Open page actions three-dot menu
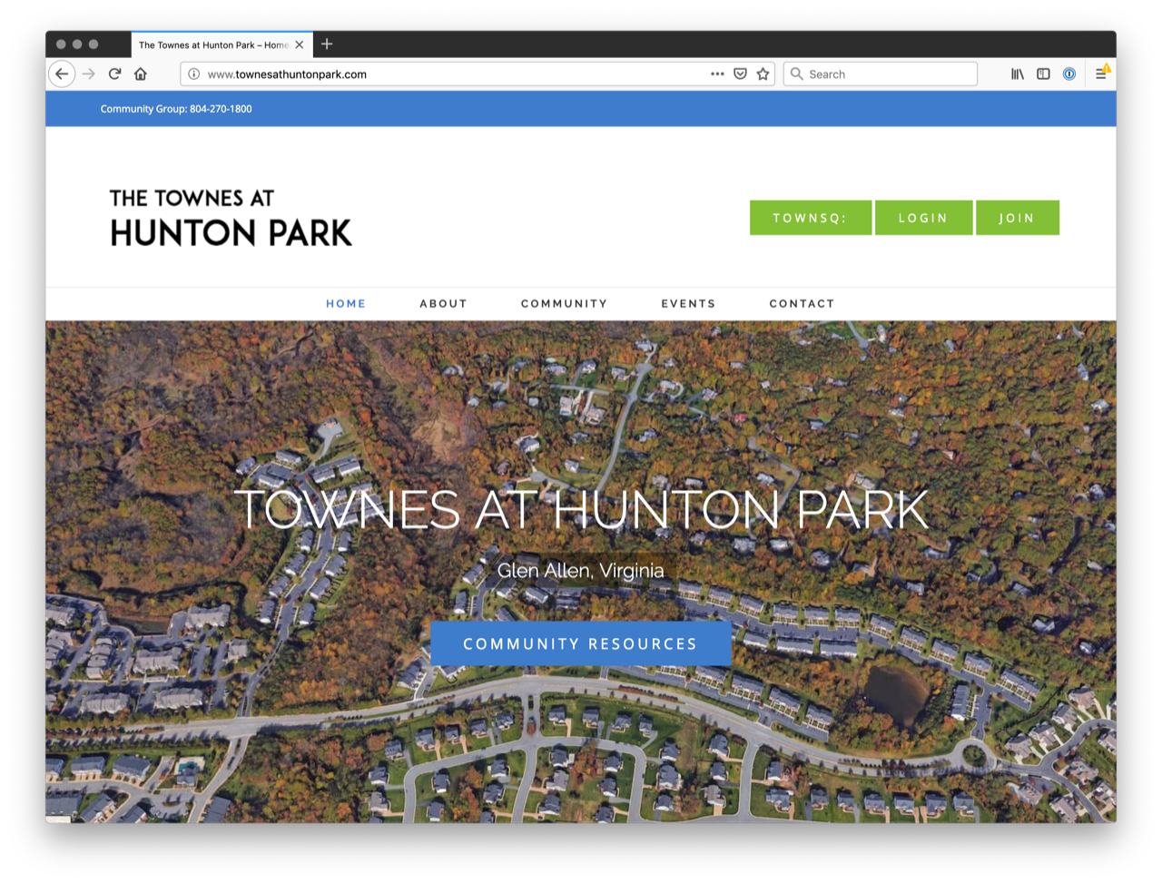 pos(717,74)
